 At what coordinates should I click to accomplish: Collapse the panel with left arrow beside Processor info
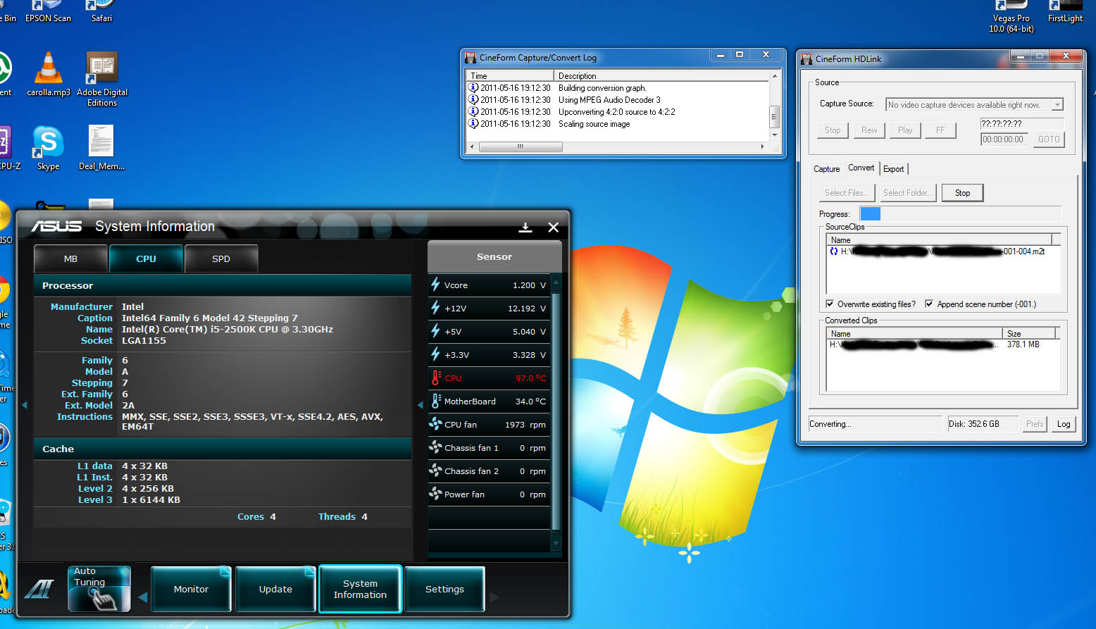25,404
